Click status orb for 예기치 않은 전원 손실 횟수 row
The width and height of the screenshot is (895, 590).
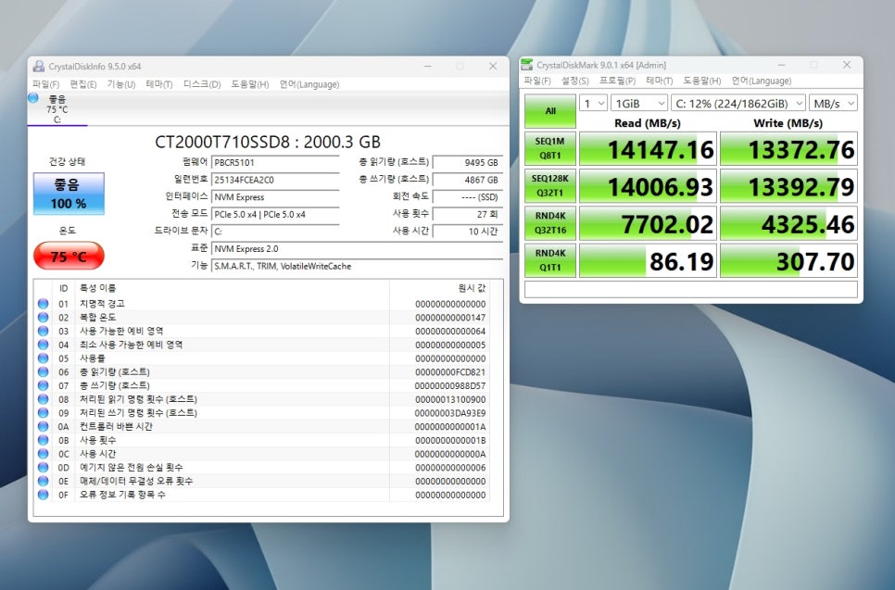(x=43, y=468)
